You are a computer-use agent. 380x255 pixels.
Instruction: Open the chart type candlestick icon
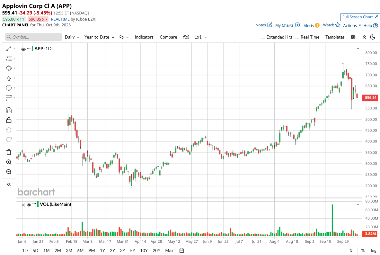tap(122, 37)
